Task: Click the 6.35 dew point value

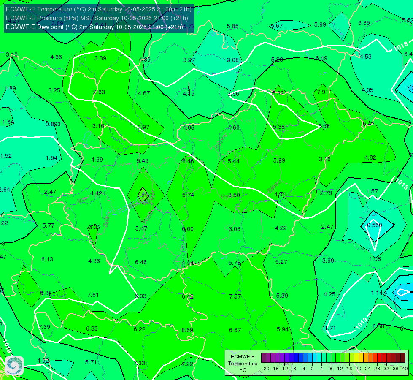Action: click(x=364, y=23)
